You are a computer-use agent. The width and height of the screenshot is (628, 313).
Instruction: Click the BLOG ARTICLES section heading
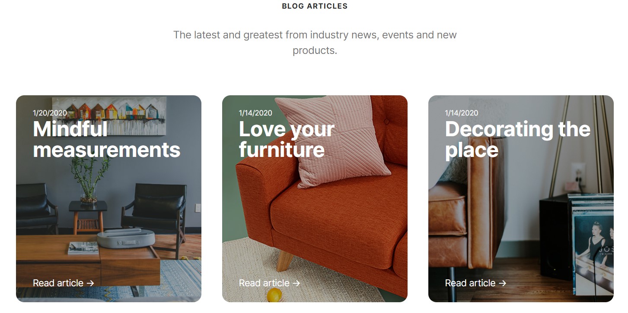(x=315, y=6)
